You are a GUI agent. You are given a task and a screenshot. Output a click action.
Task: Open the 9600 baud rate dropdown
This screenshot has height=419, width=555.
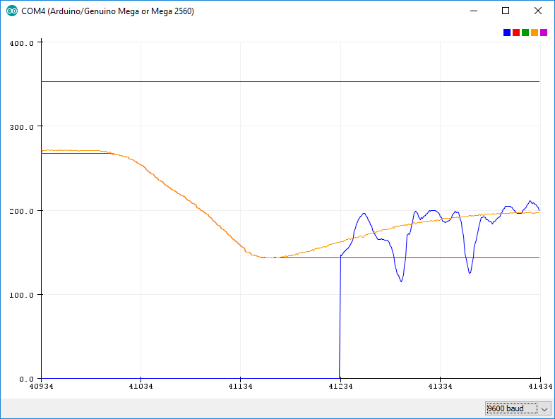click(x=518, y=408)
